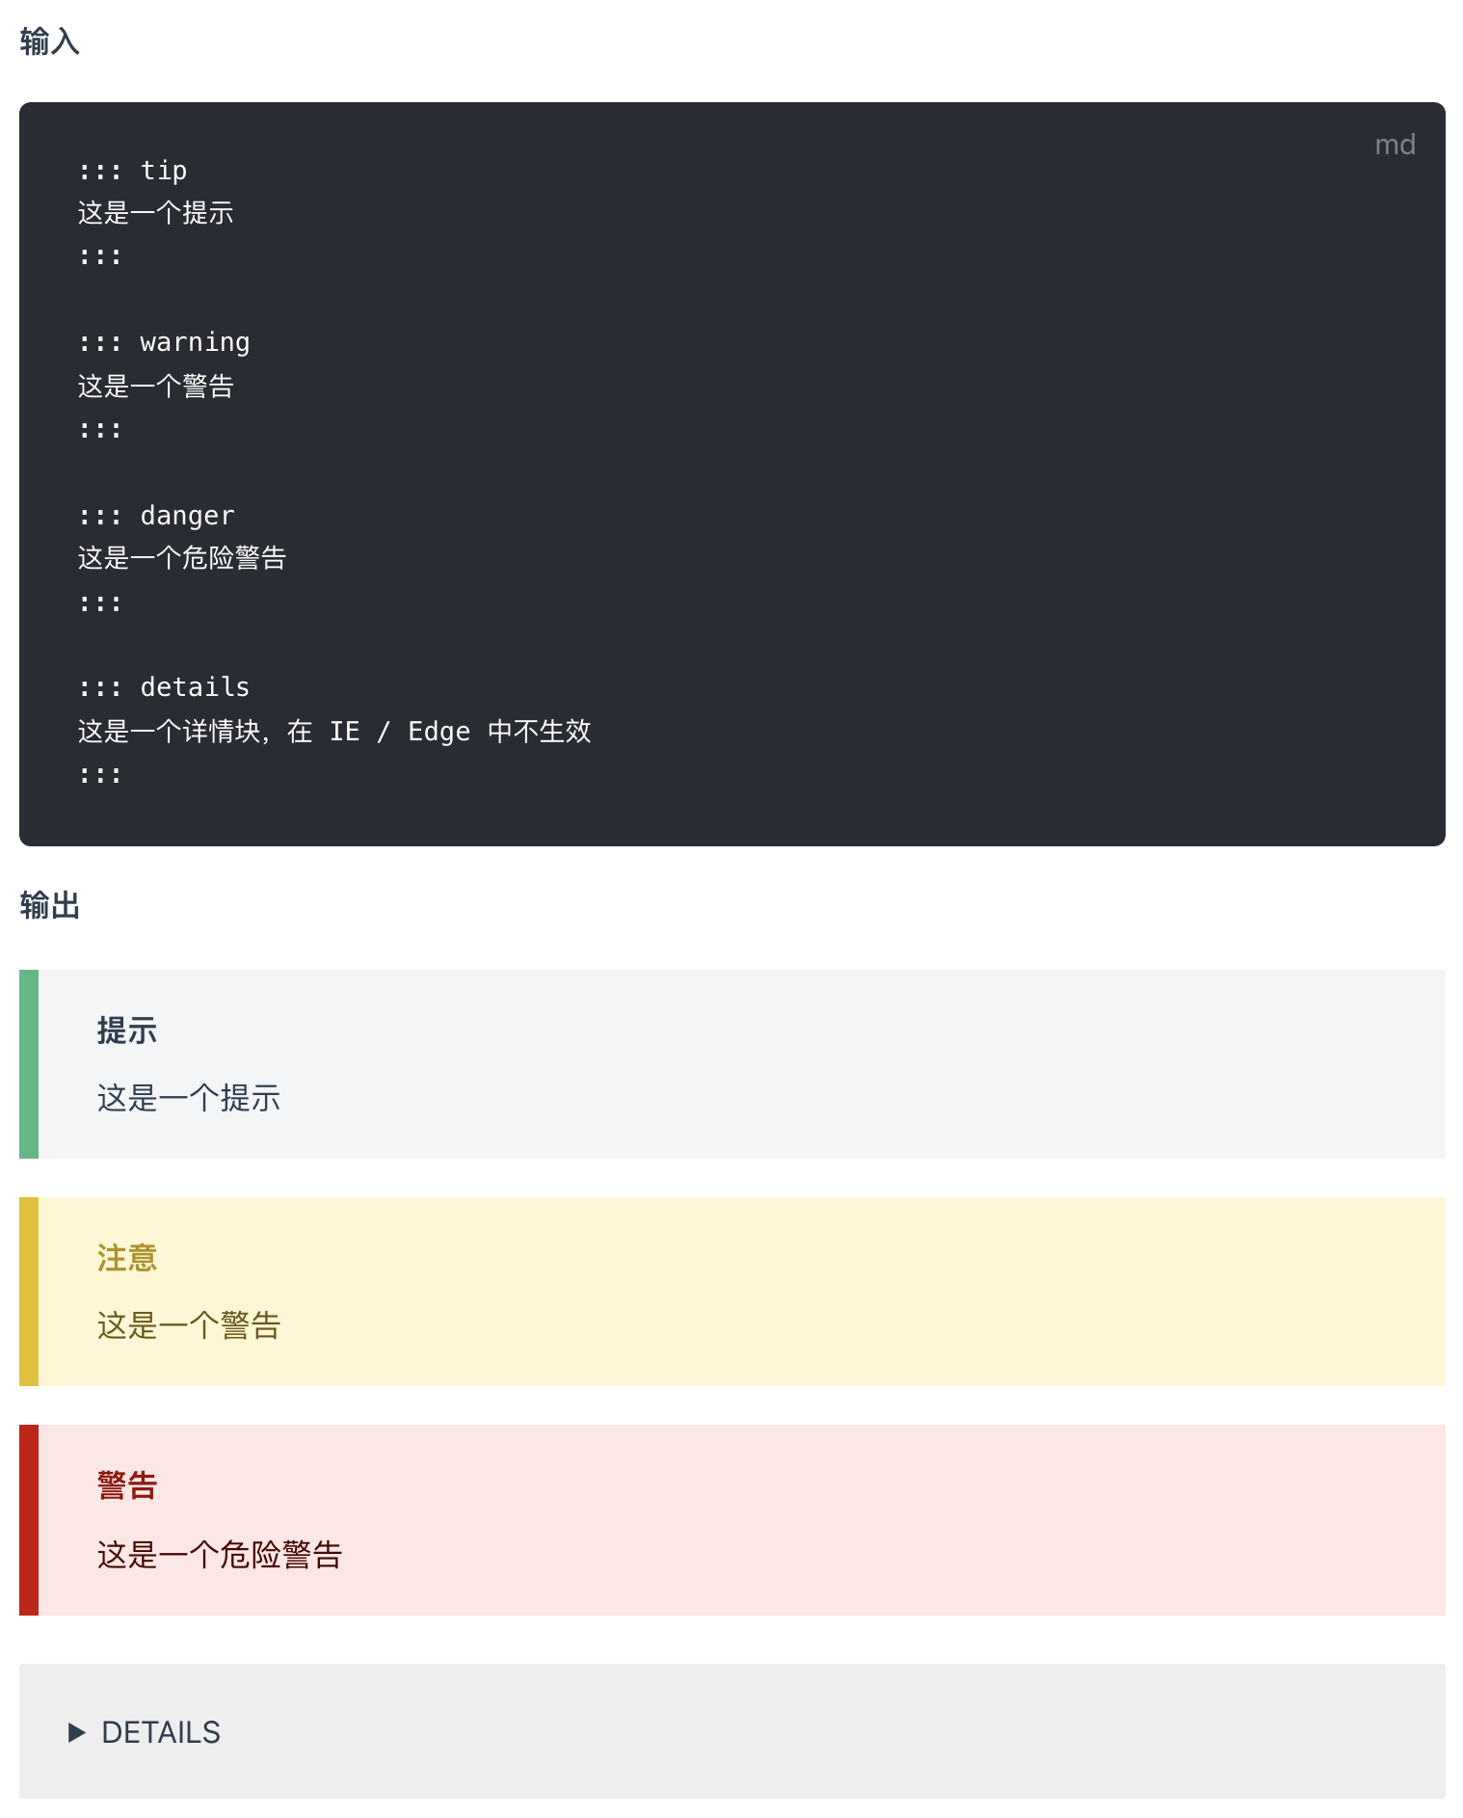The height and width of the screenshot is (1818, 1463).
Task: Click the red left border of danger box
Action: click(29, 1520)
